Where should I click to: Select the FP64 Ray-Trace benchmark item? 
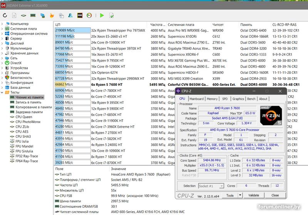tap(27, 161)
